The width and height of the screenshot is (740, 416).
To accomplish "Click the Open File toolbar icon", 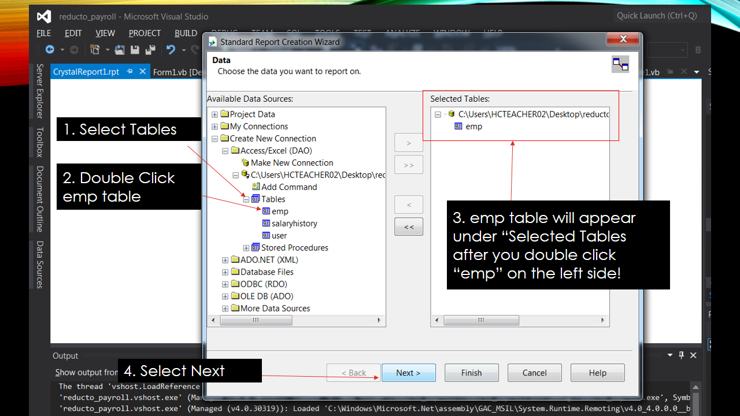I will coord(120,49).
